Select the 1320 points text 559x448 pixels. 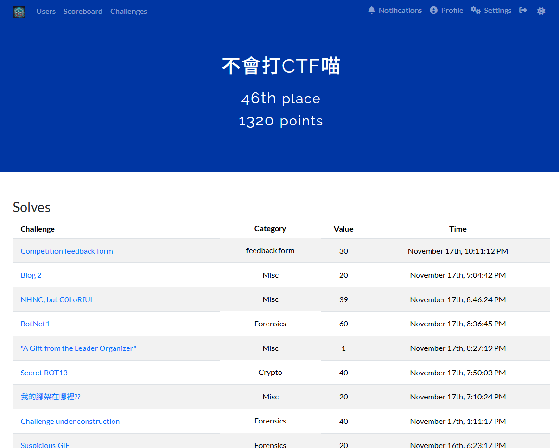click(x=281, y=121)
